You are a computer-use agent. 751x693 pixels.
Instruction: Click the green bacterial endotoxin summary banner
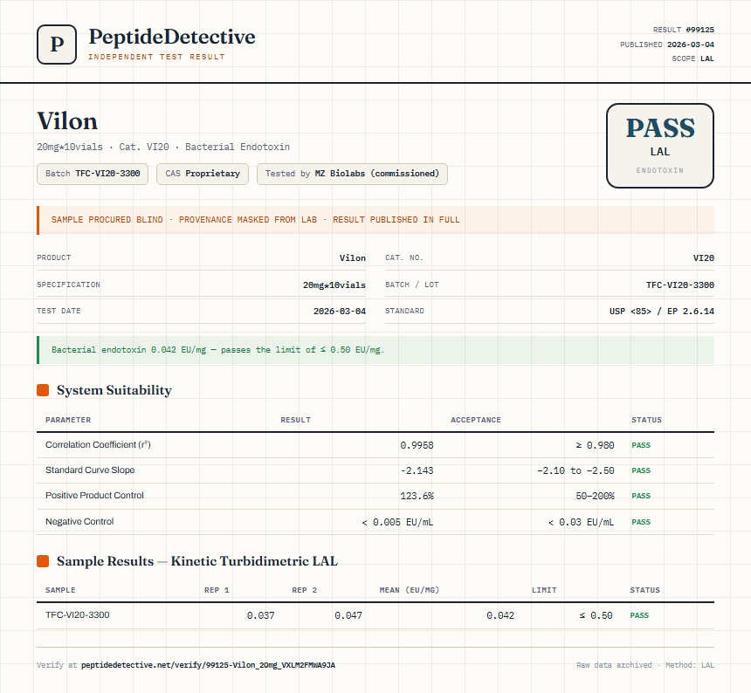375,350
